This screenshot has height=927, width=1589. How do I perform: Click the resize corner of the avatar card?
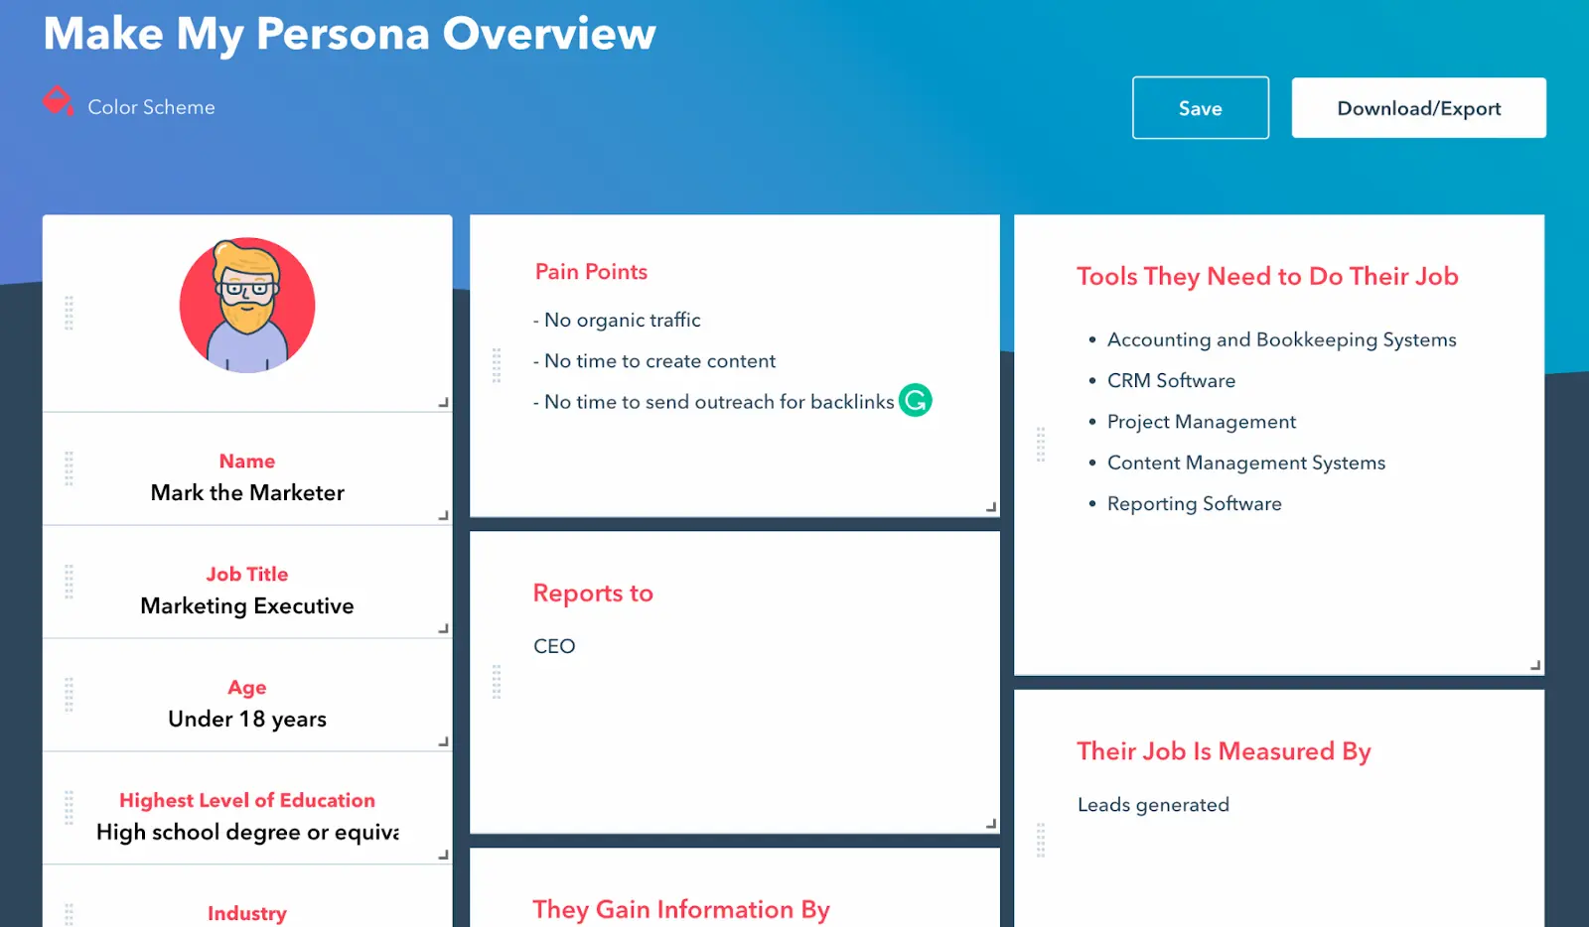coord(444,403)
